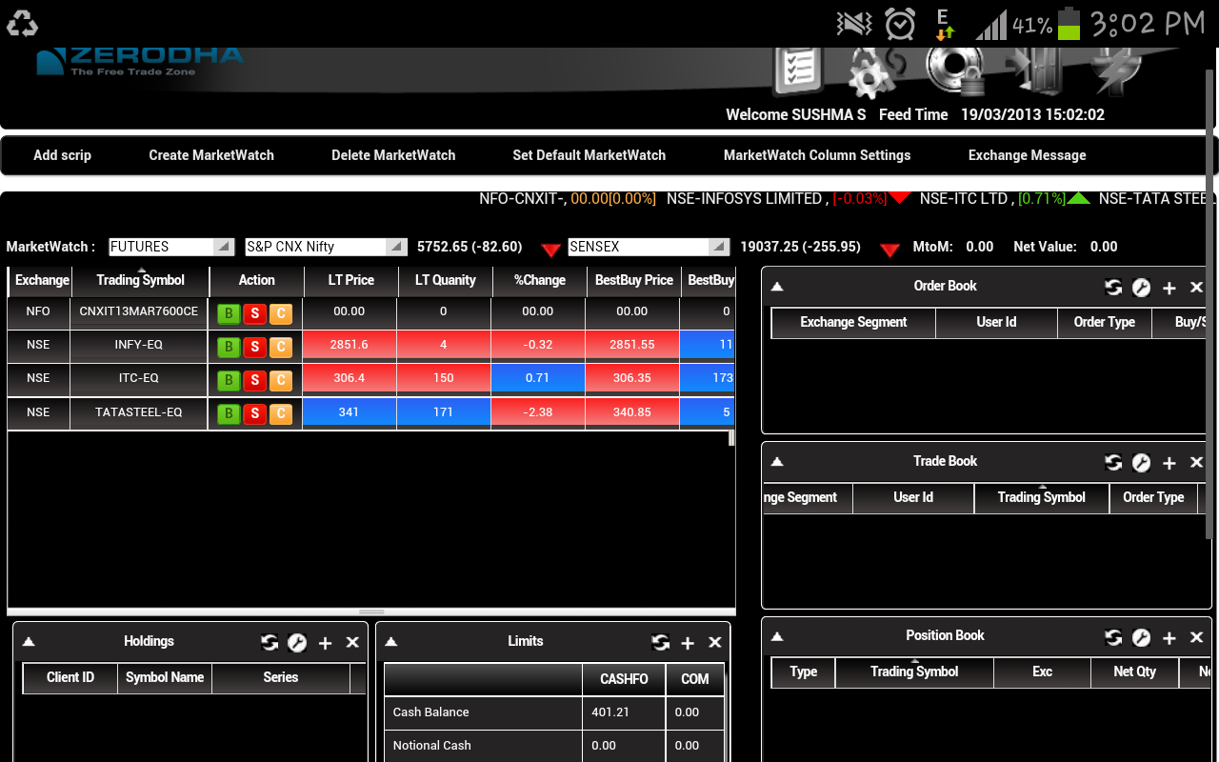Refresh the Limits panel
Viewport: 1219px width, 762px height.
tap(660, 643)
